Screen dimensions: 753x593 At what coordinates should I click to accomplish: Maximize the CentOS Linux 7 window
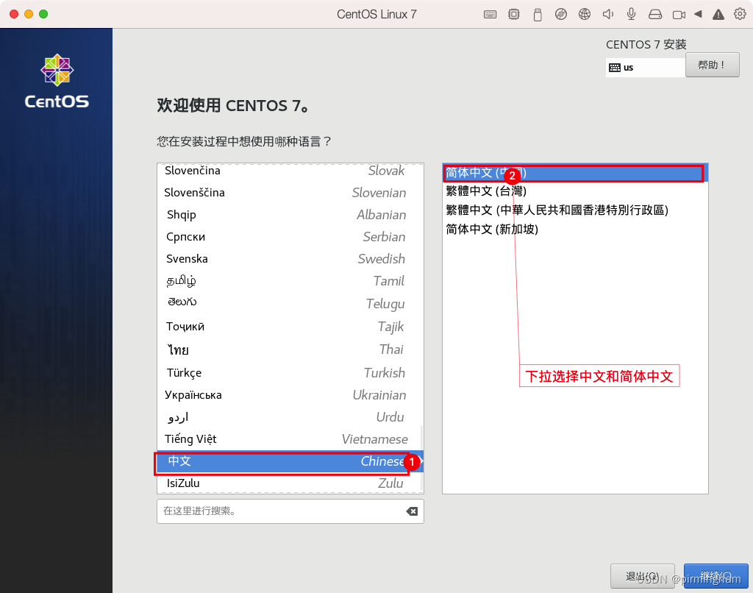pos(43,14)
